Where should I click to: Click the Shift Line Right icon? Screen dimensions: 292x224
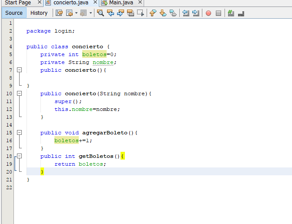click(x=196, y=13)
